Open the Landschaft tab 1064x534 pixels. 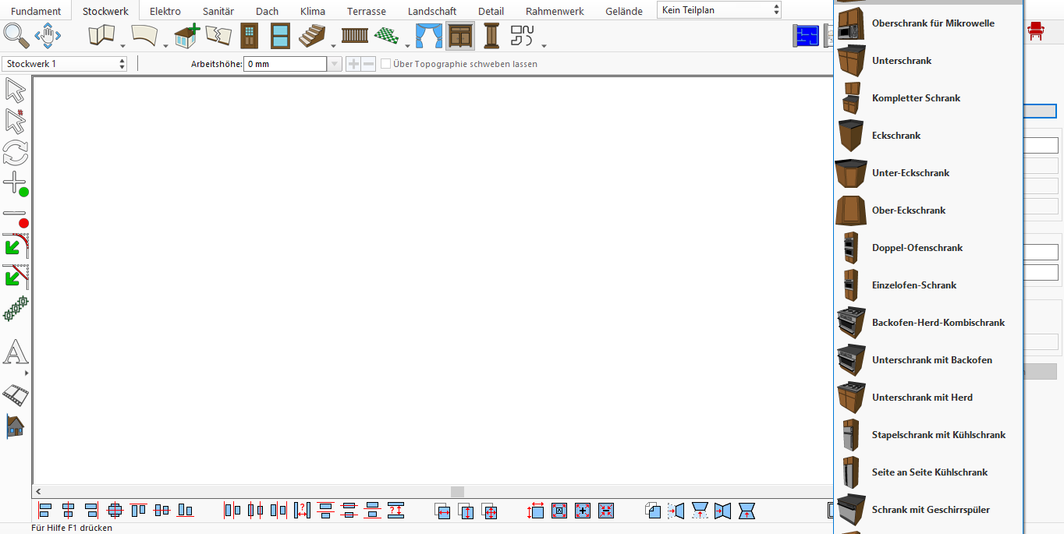point(432,11)
